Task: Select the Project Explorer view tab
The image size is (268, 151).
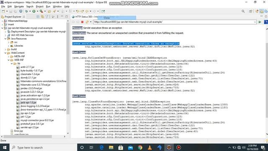Action: pyautogui.click(x=13, y=17)
